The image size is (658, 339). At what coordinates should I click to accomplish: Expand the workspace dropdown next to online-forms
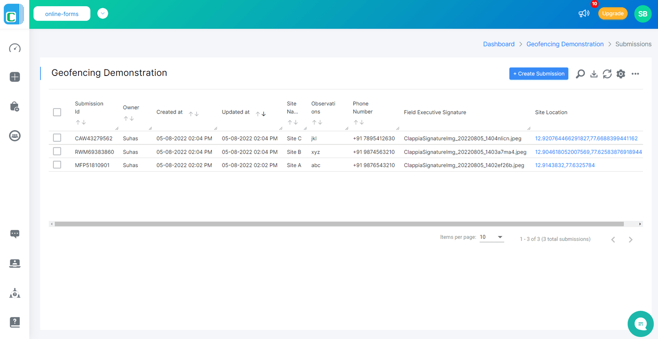(103, 14)
